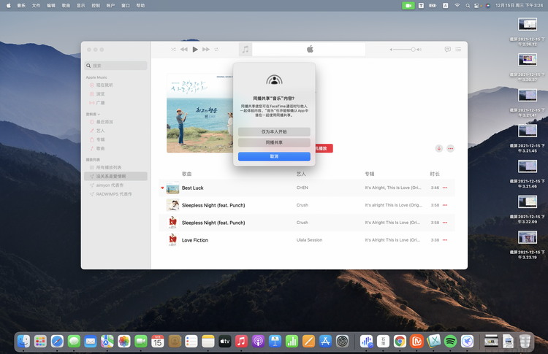This screenshot has width=548, height=354.
Task: Open Wi-Fi status in menu bar
Action: pyautogui.click(x=457, y=6)
